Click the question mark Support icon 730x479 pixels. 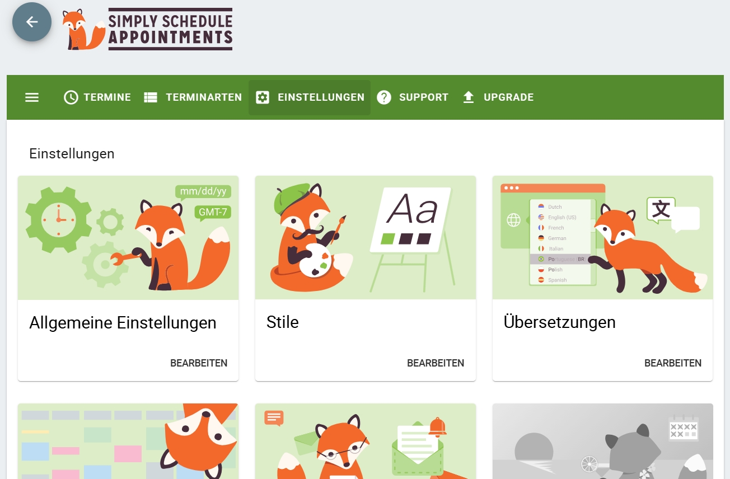(x=383, y=97)
